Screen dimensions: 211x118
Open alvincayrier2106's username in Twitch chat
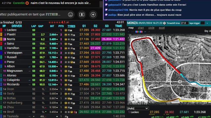coord(118,10)
